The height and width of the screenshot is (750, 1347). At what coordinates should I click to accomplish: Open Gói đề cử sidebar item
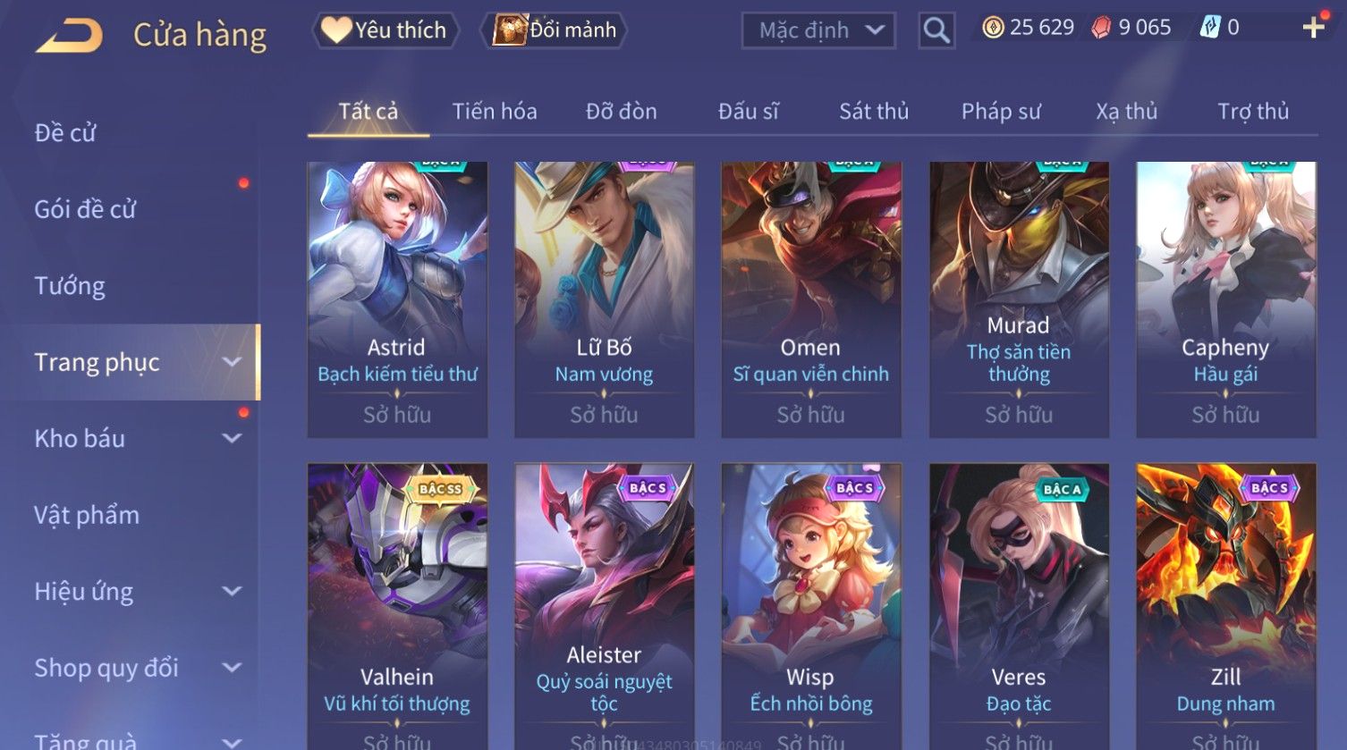[x=85, y=209]
